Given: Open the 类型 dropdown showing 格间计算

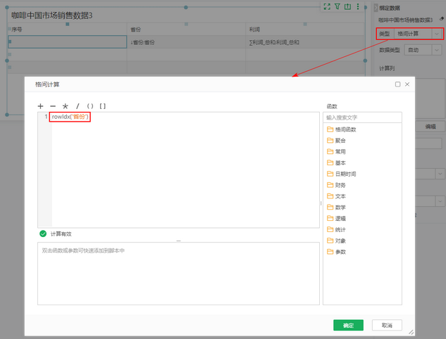Looking at the screenshot, I should 418,34.
